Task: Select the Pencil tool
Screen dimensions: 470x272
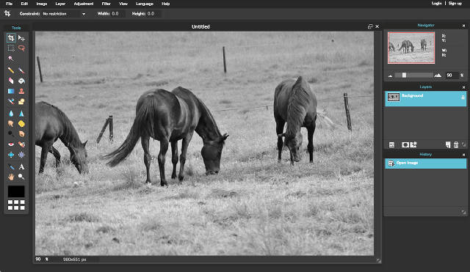Action: click(11, 70)
